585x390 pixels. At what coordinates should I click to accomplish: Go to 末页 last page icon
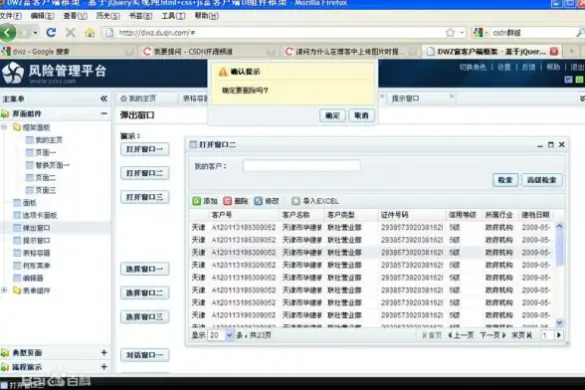(x=529, y=335)
